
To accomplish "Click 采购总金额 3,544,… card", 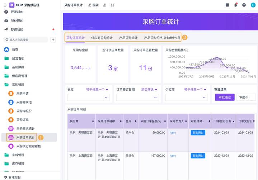I will [80, 64].
